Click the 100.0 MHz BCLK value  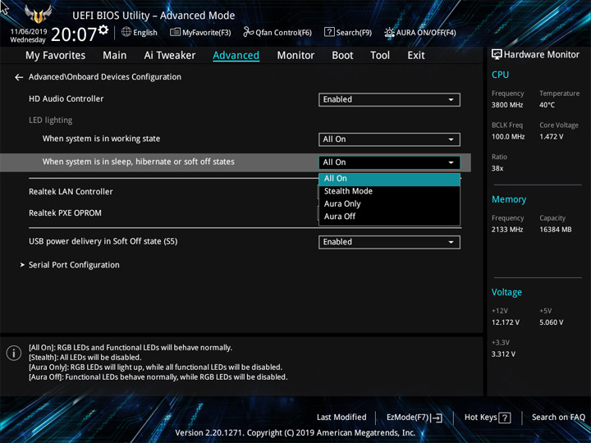pos(508,136)
